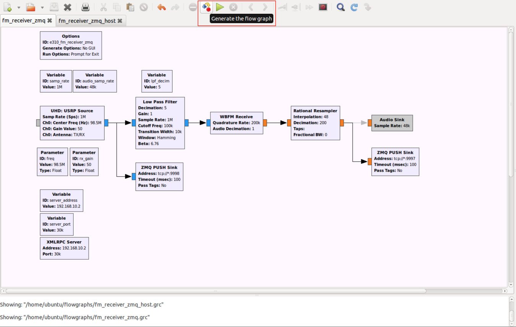
Task: Click the Open flow graph folder icon
Action: [x=31, y=7]
